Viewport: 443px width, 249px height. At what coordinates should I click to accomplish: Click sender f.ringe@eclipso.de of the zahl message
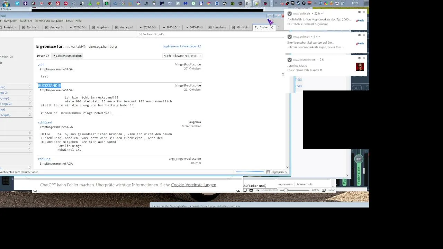point(188,65)
